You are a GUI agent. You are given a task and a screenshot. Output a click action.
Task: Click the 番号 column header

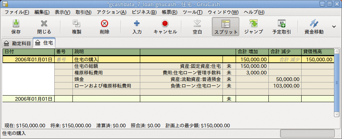pos(63,52)
